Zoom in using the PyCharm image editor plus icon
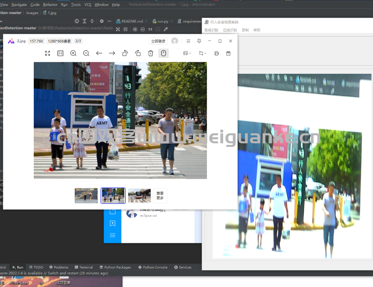373x287 pixels. pyautogui.click(x=135, y=29)
